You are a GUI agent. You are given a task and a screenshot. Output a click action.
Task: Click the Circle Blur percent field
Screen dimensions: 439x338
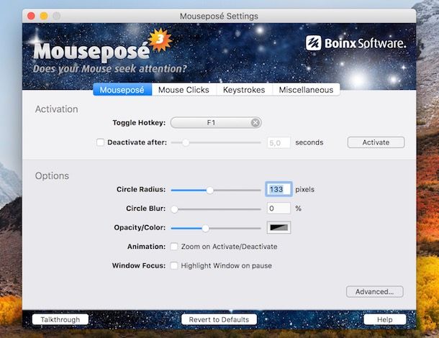pos(279,209)
